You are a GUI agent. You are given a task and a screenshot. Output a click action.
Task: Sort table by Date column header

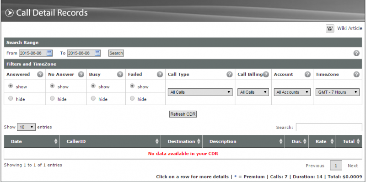32,141
